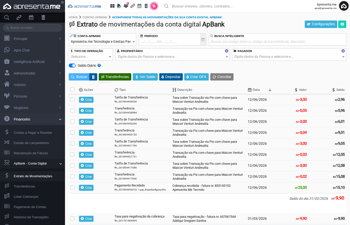Click the Ver Saldo button
This screenshot has height=225, width=350.
(145, 77)
